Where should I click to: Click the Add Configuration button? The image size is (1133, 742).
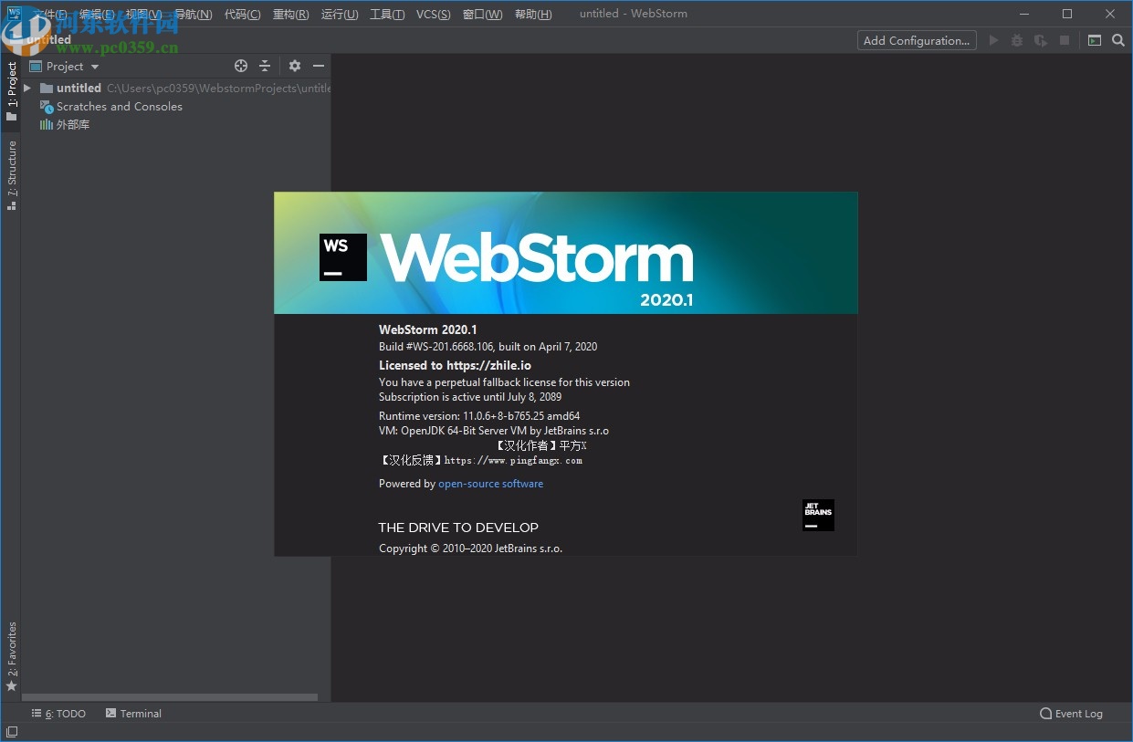[x=916, y=40]
